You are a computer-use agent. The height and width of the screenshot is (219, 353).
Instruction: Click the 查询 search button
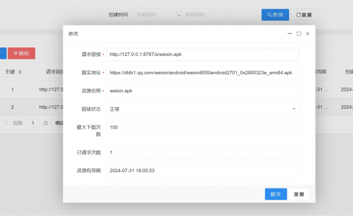tap(275, 15)
